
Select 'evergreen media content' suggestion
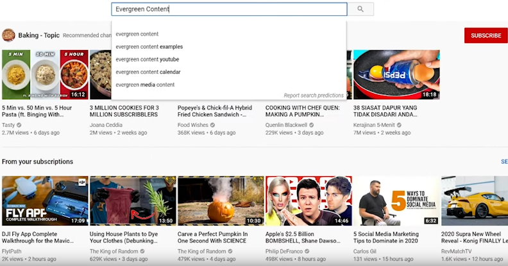pyautogui.click(x=145, y=85)
